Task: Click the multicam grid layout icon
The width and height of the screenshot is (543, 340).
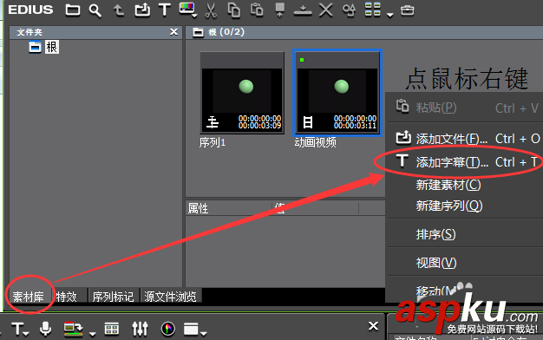Action: point(112,329)
